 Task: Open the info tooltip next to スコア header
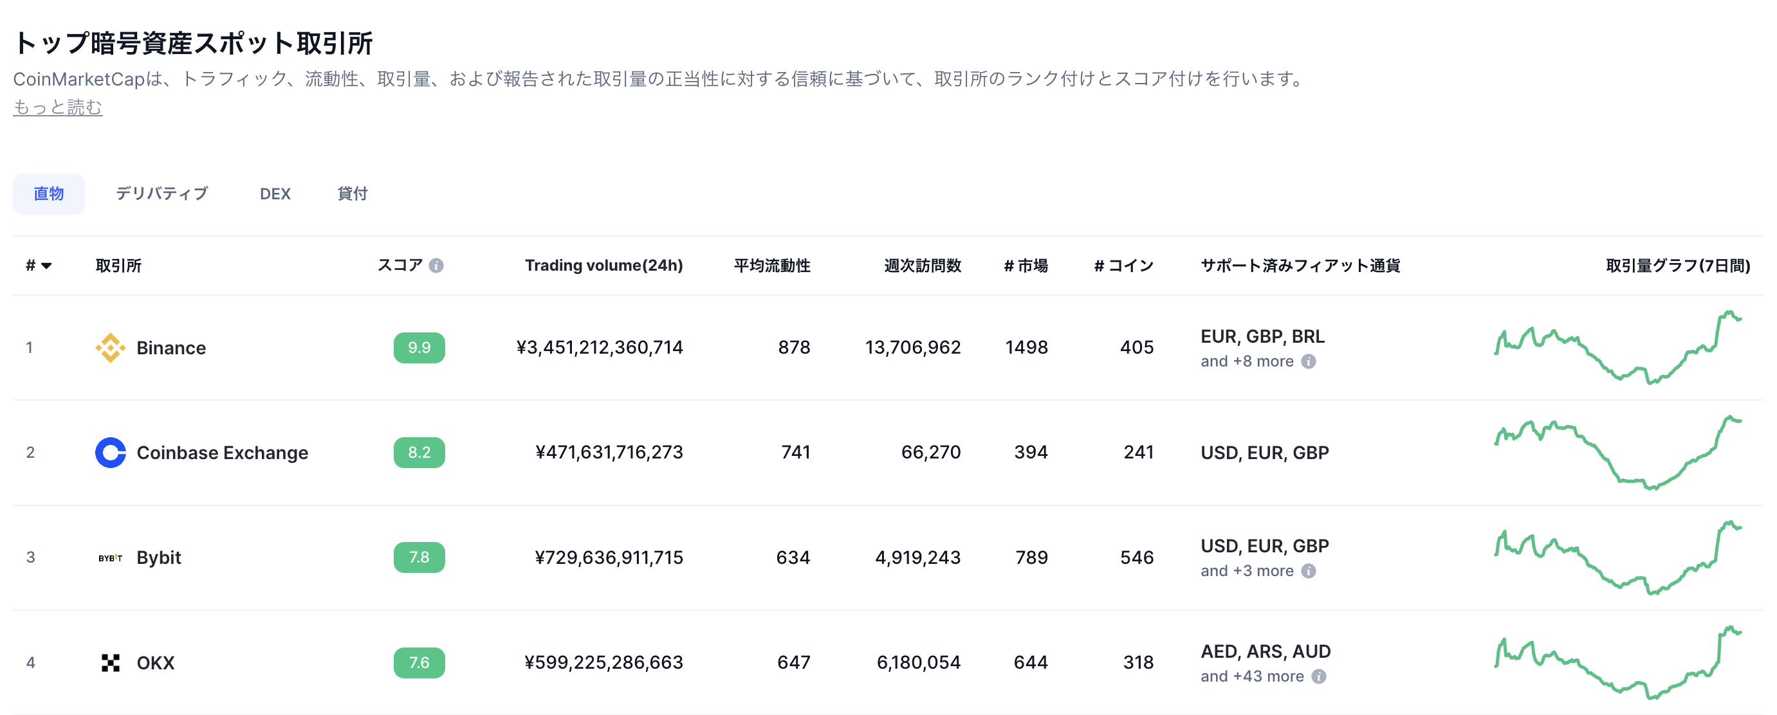(436, 265)
